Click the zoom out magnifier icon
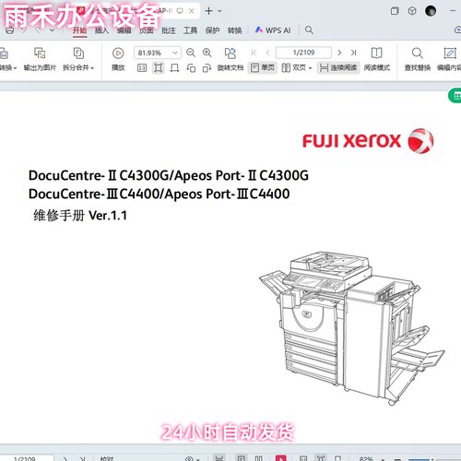The height and width of the screenshot is (461, 461). tap(191, 53)
